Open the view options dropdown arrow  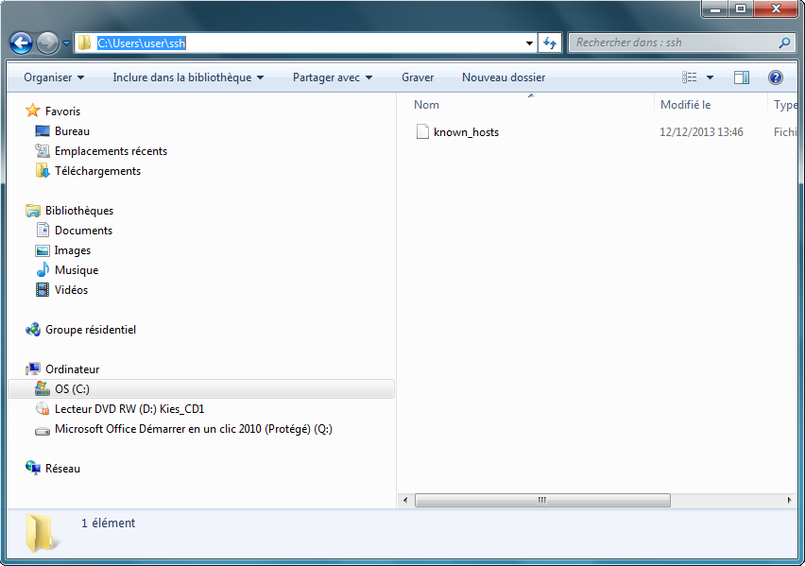pyautogui.click(x=711, y=77)
